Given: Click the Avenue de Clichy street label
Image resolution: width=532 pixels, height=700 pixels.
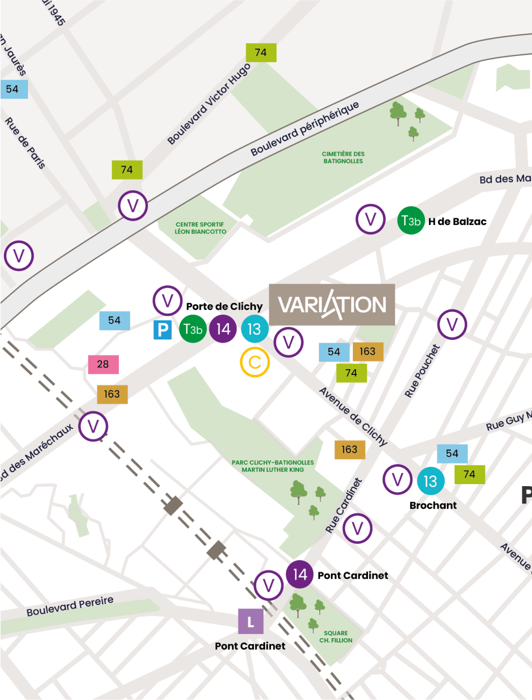Looking at the screenshot, I should coord(353,417).
